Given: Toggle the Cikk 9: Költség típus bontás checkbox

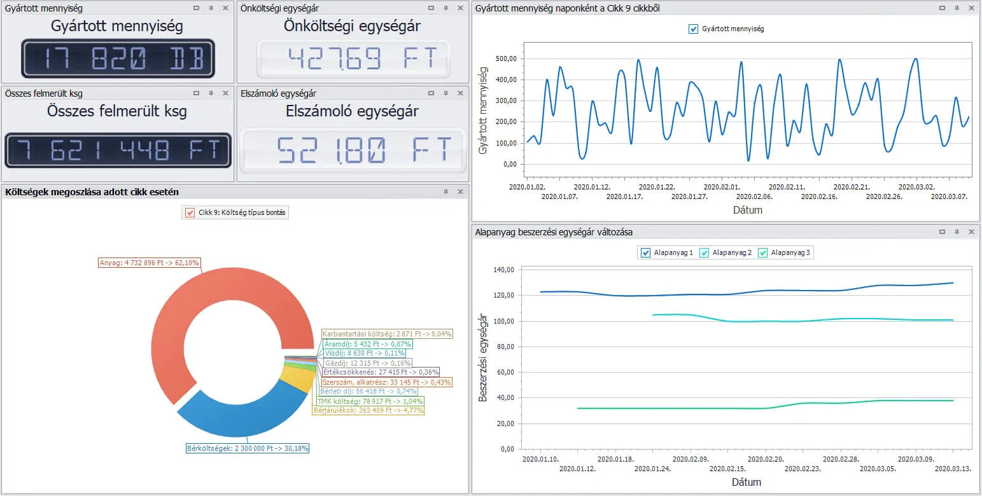Looking at the screenshot, I should (x=190, y=213).
